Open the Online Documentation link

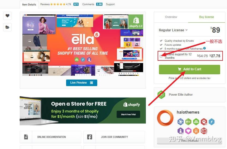coord(50,137)
